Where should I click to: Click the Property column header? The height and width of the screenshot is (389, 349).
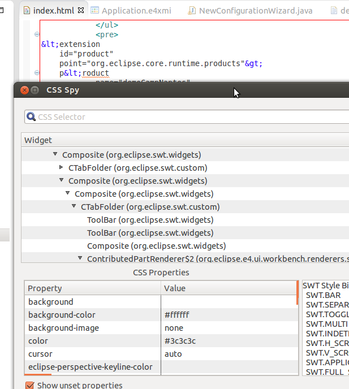(x=93, y=288)
